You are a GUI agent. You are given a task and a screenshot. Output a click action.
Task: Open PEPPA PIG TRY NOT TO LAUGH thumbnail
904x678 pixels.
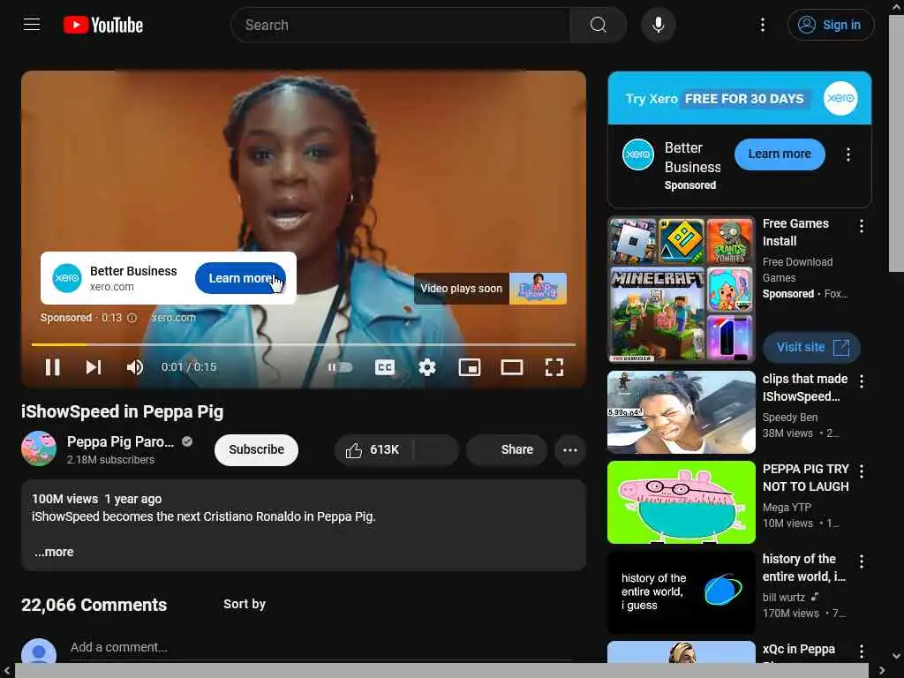[681, 502]
